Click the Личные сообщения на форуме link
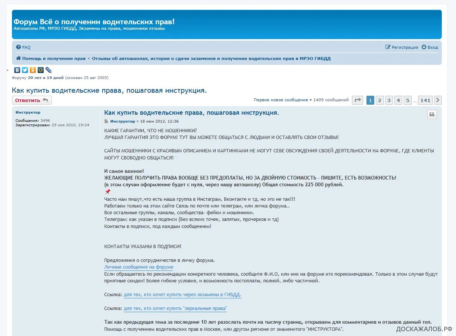 click(138, 267)
